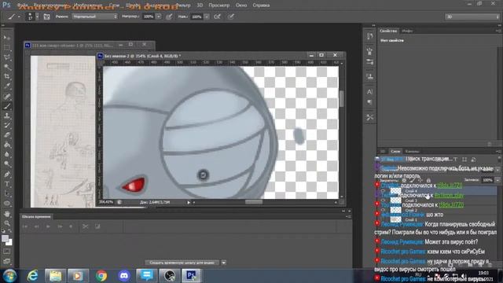Set the foreground color swatch

click(5, 238)
